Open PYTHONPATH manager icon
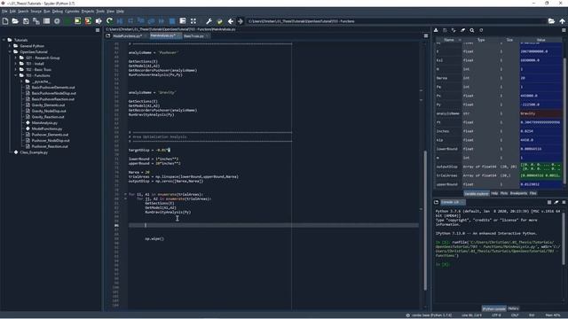 click(219, 21)
